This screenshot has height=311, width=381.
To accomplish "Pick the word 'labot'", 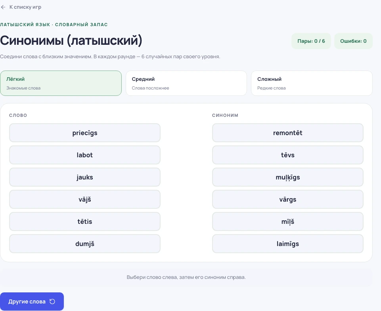I will coord(85,155).
